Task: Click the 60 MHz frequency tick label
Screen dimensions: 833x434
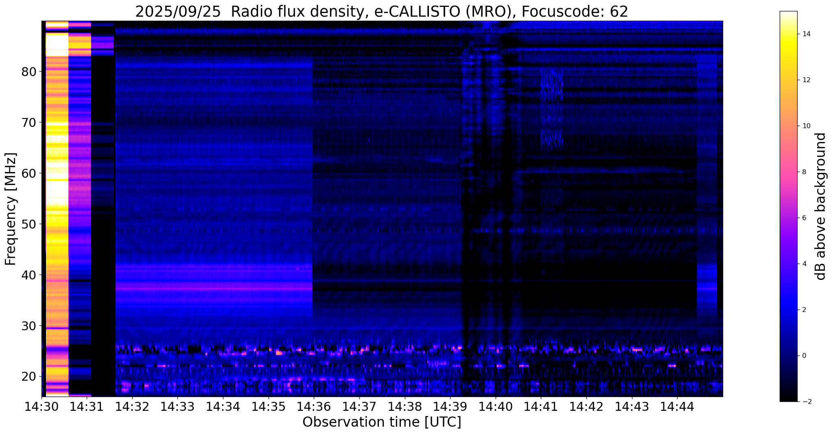Action: (29, 173)
